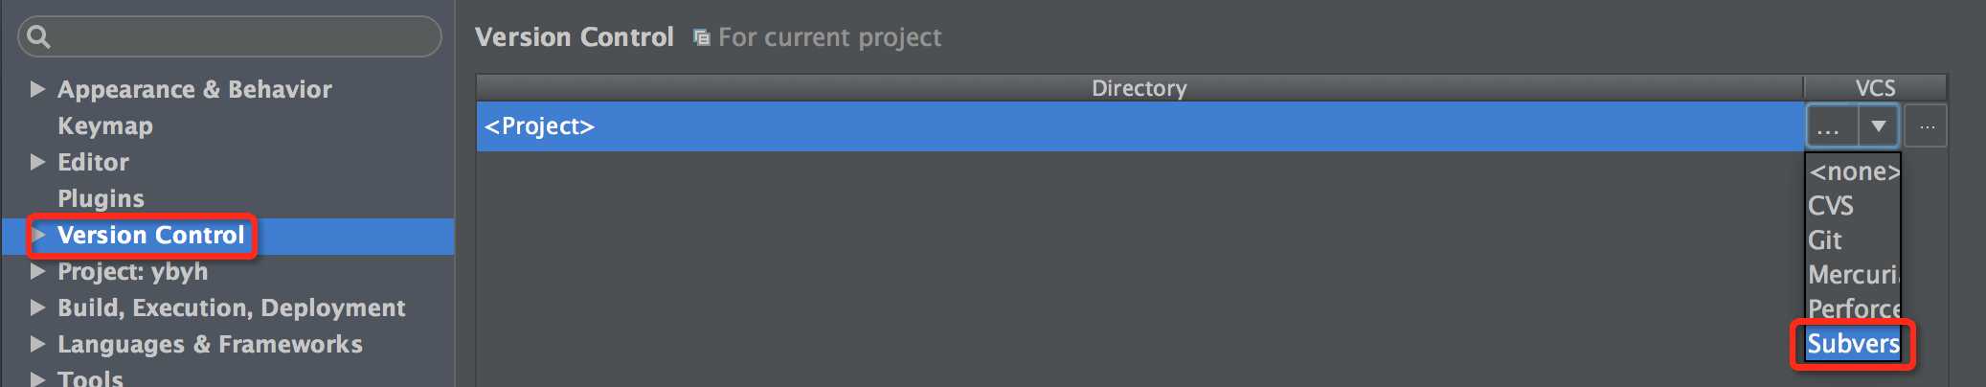Expand Appearance & Behavior section

coord(37,89)
